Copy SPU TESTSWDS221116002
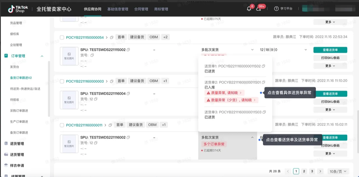Image resolution: width=359 pixels, height=177 pixels. pyautogui.click(x=128, y=138)
